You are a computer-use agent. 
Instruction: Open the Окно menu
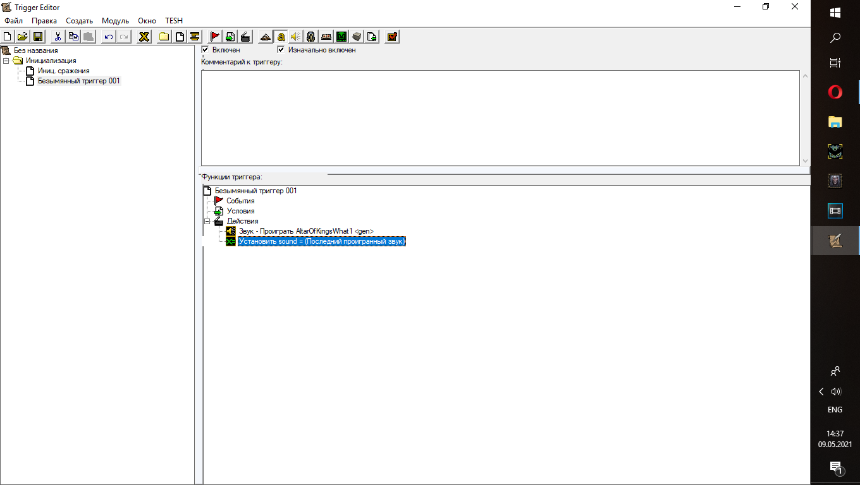(x=147, y=21)
